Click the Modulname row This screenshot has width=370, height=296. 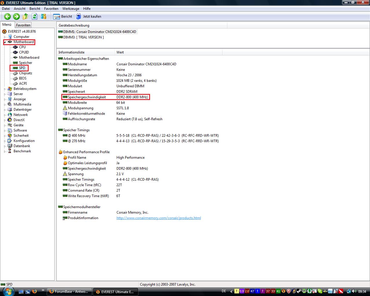click(120, 64)
